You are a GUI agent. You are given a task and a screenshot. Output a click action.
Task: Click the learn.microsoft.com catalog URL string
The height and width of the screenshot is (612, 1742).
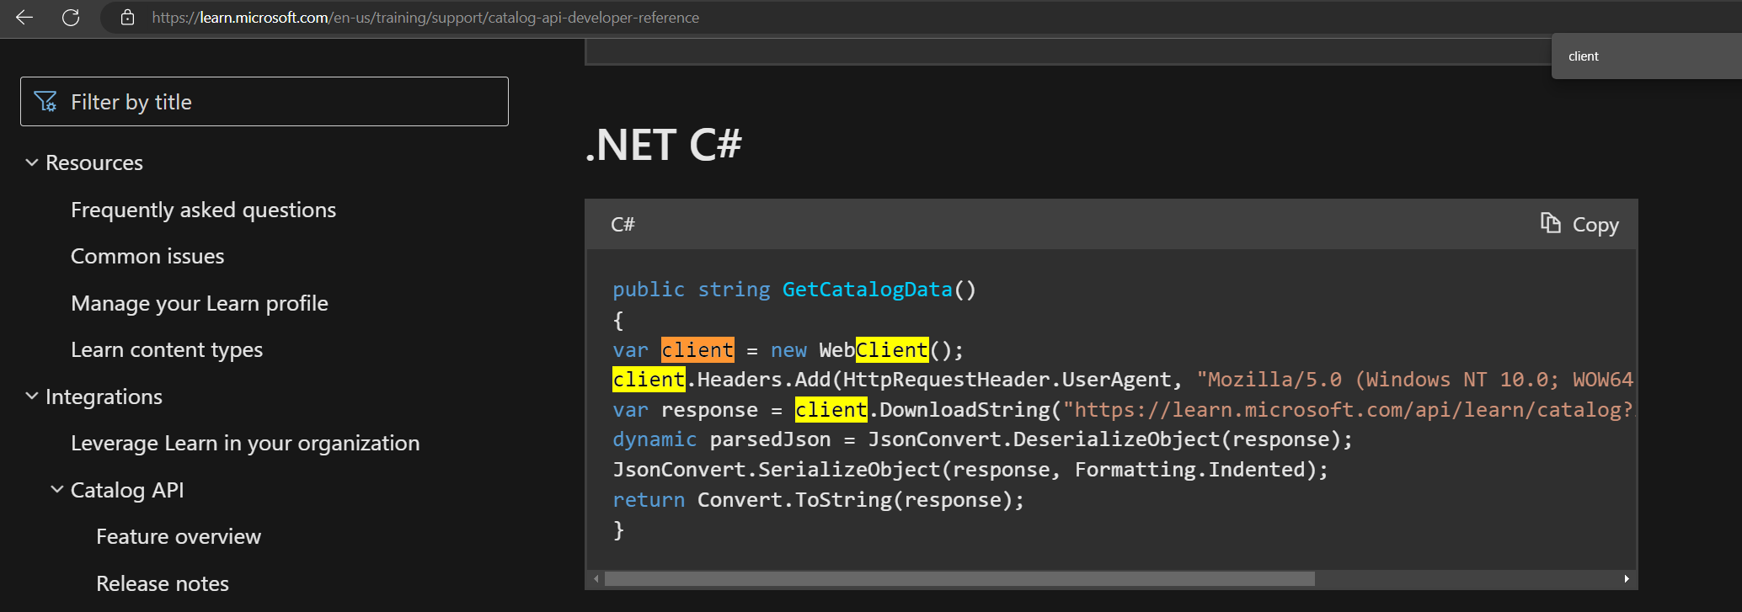(1349, 410)
